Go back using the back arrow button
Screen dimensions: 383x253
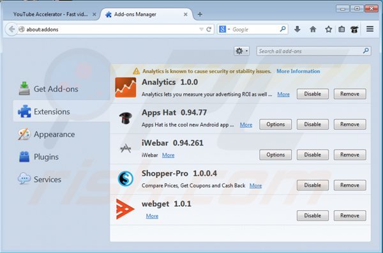(x=11, y=29)
